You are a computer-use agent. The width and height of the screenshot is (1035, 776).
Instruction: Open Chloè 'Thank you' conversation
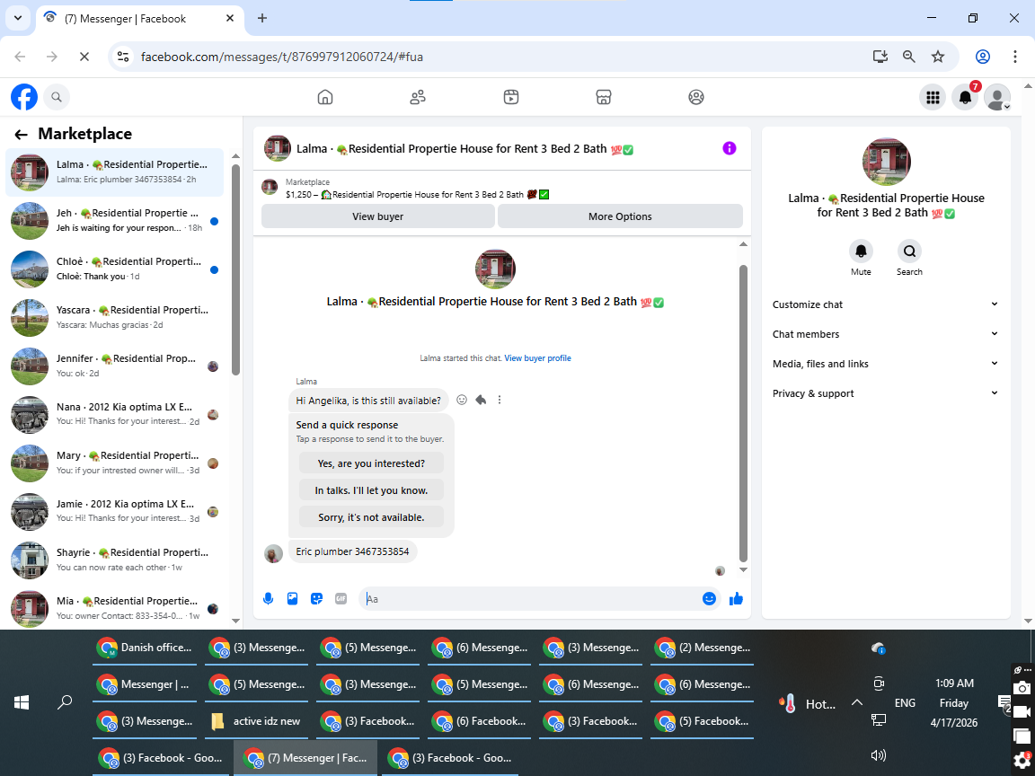pyautogui.click(x=115, y=269)
